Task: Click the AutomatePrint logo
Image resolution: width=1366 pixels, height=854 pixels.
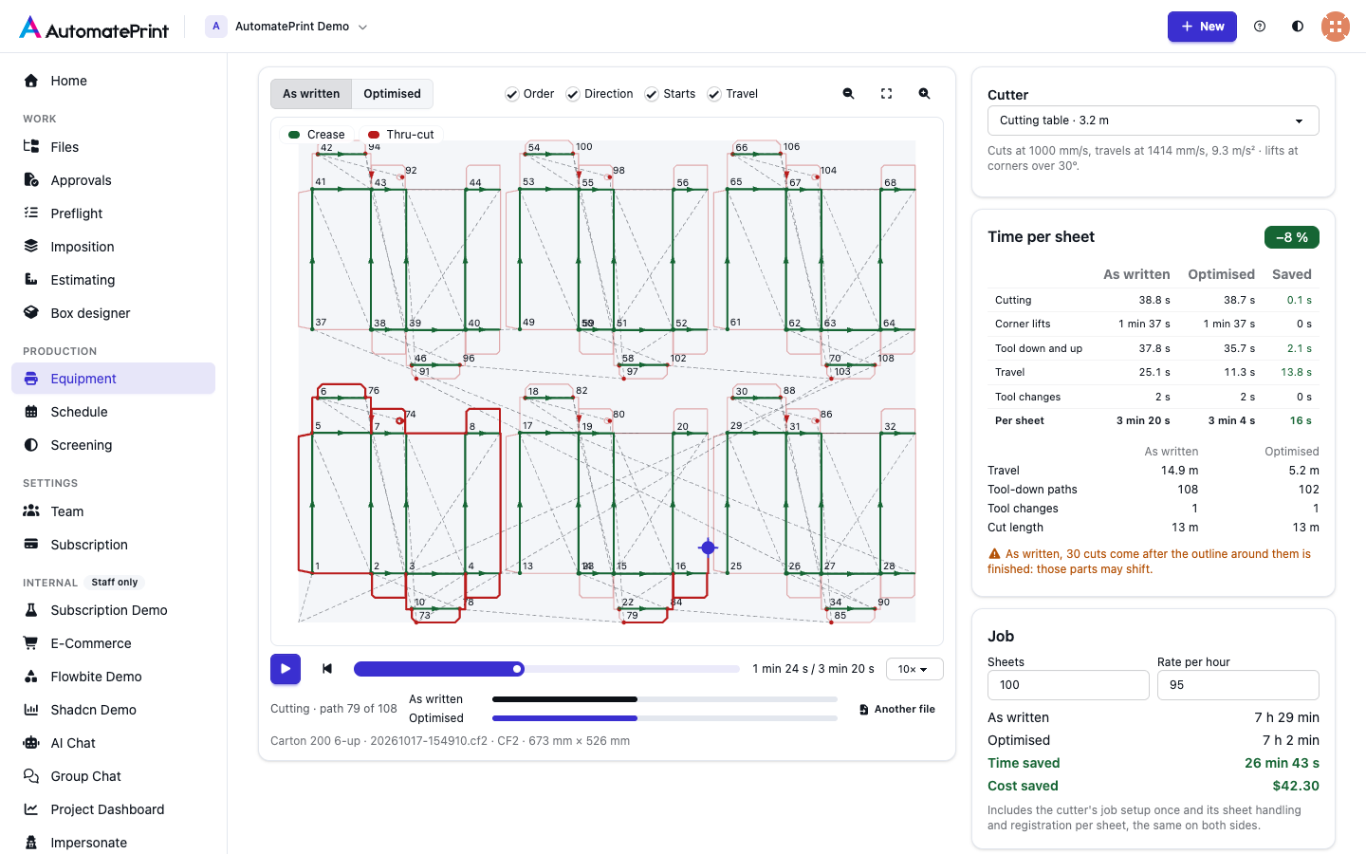Action: pos(94,28)
